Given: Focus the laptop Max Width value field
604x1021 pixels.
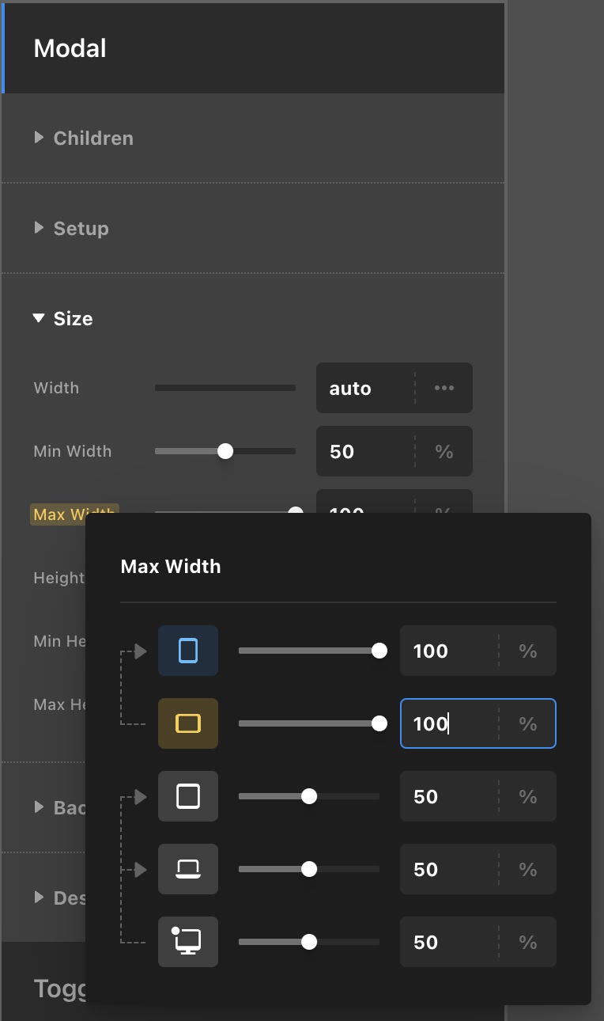Looking at the screenshot, I should [x=447, y=869].
